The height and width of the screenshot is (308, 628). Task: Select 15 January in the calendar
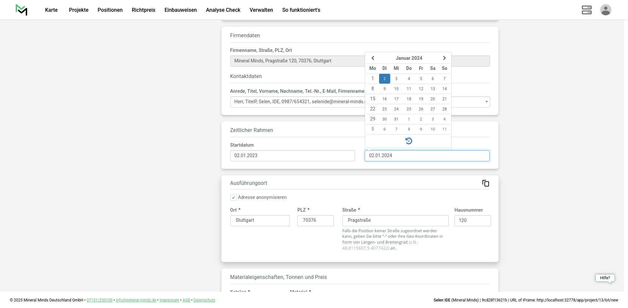pyautogui.click(x=373, y=99)
